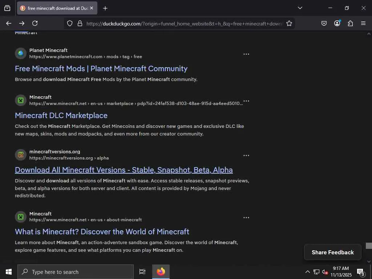Click 'minecraftversions.org' site name text
372x279 pixels.
coord(55,151)
